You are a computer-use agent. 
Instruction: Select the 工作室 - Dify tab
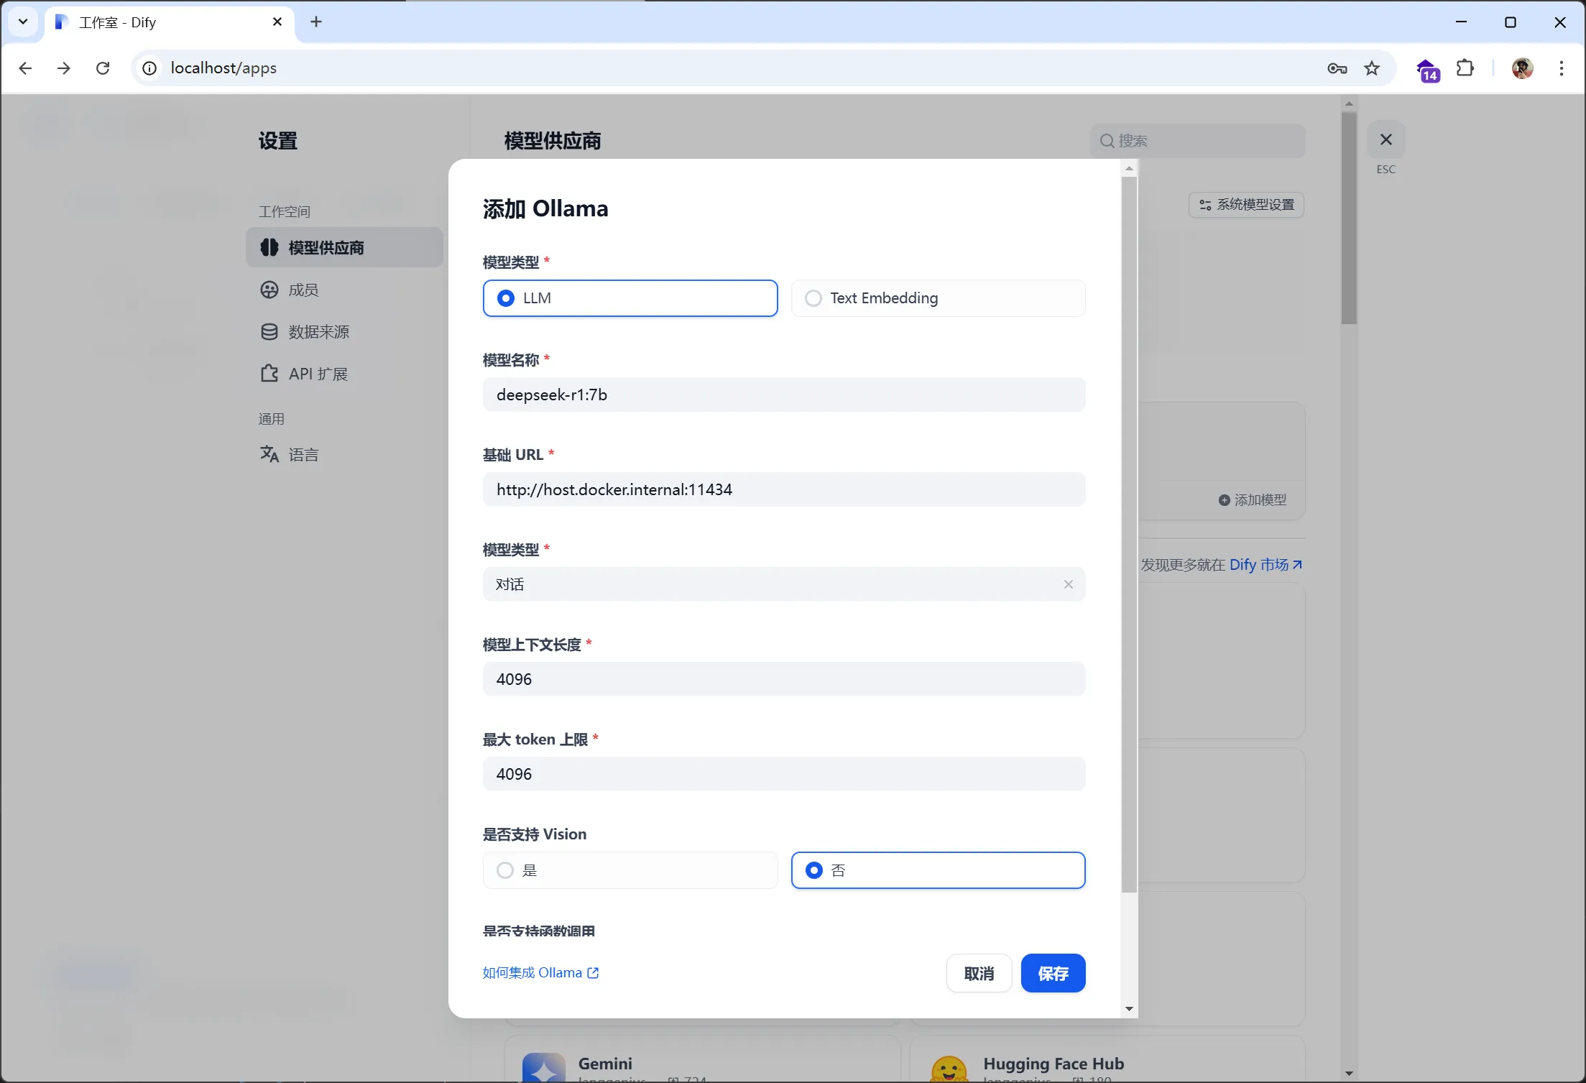click(x=170, y=23)
